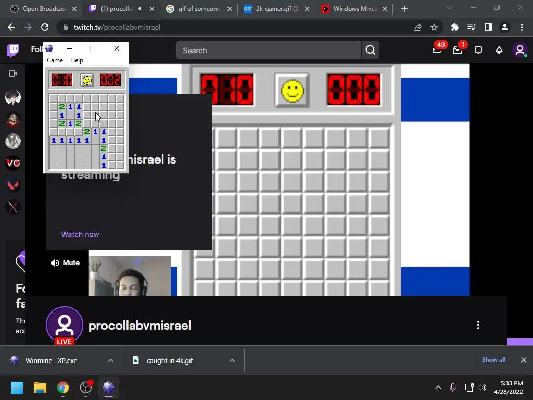Show hidden system tray icons
533x400 pixels.
click(x=438, y=387)
